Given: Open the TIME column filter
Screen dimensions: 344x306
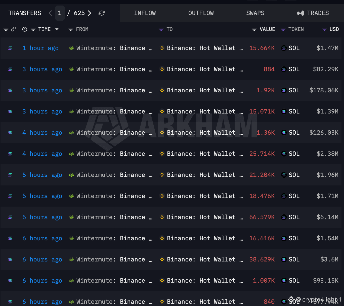Looking at the screenshot, I should tap(33, 29).
